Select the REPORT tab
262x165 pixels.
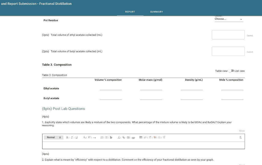pos(130,12)
